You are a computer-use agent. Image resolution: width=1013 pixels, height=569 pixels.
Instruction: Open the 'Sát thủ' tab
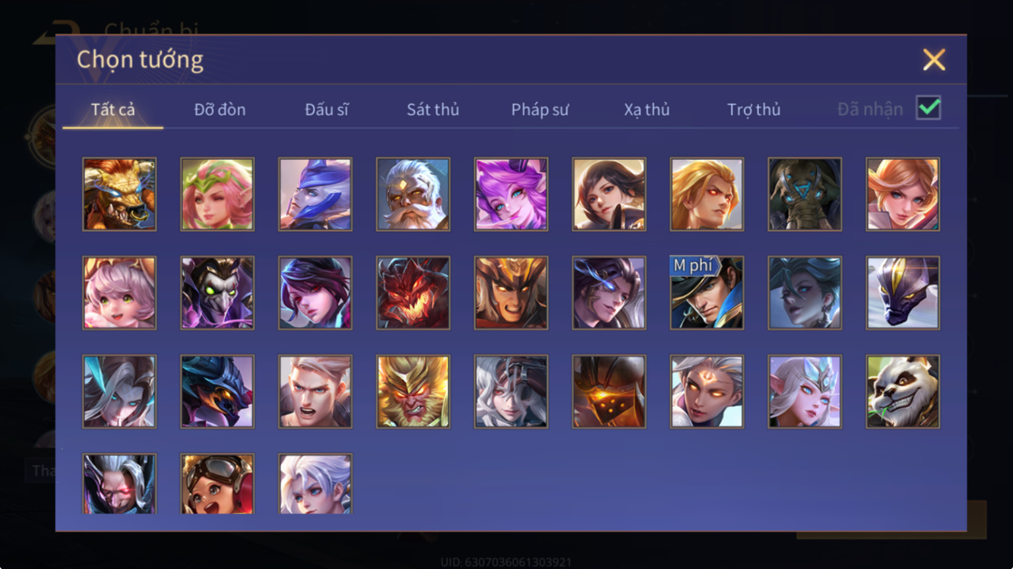[x=432, y=110]
